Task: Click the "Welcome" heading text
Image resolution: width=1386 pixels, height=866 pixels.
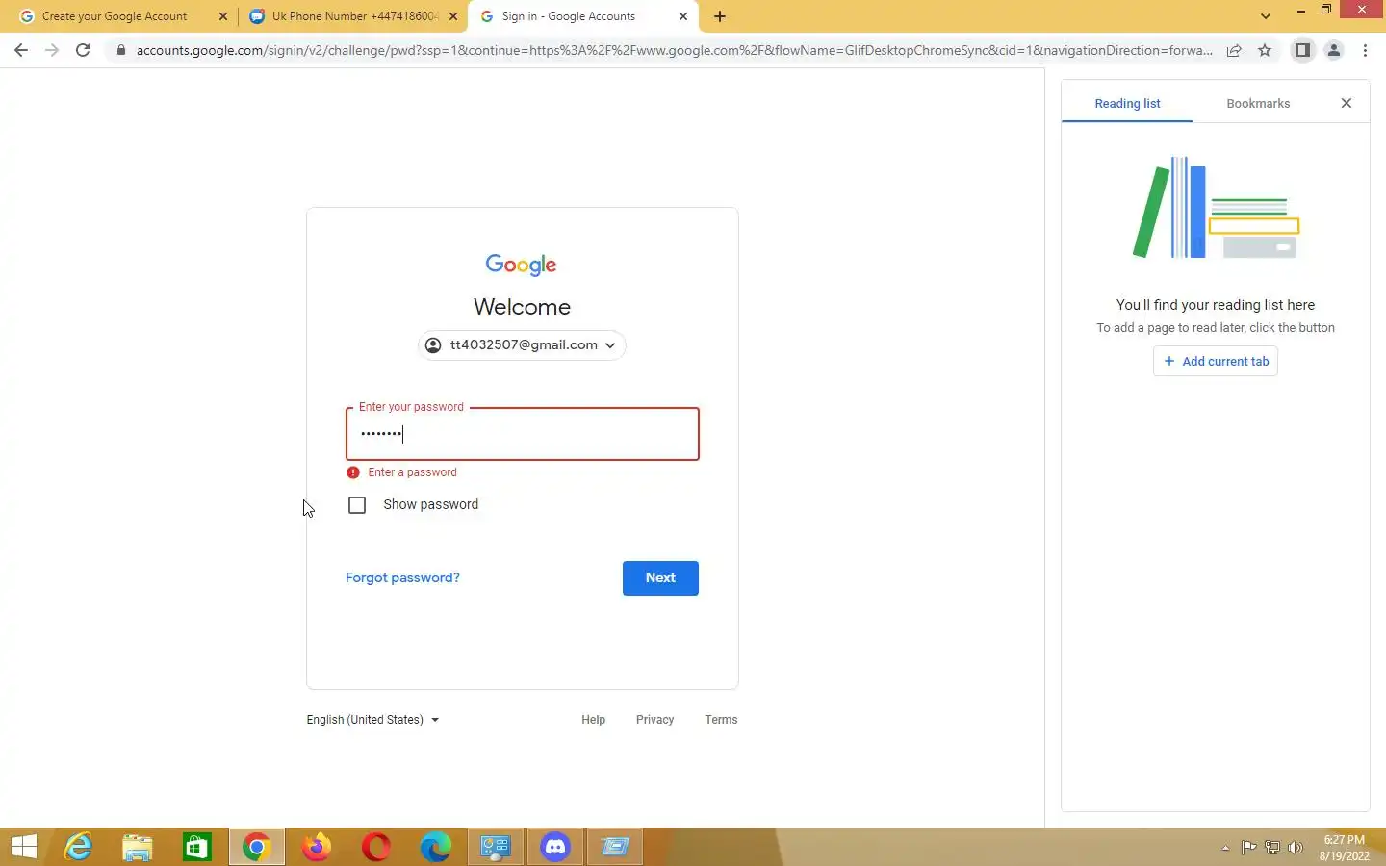Action: pos(523,307)
